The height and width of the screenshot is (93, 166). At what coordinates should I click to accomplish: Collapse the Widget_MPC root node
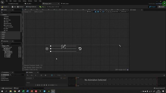1,46
